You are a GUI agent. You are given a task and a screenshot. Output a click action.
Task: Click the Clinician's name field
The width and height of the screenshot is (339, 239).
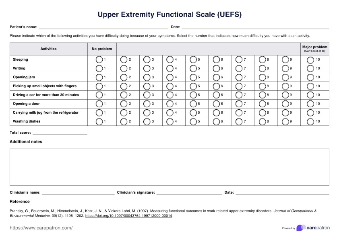point(78,192)
